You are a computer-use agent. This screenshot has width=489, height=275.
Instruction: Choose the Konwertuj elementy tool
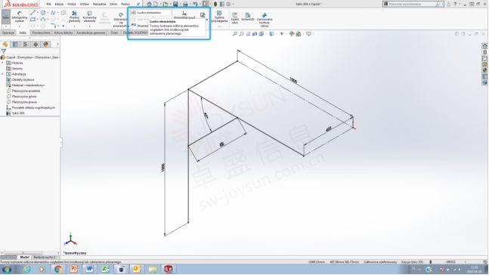pyautogui.click(x=89, y=17)
